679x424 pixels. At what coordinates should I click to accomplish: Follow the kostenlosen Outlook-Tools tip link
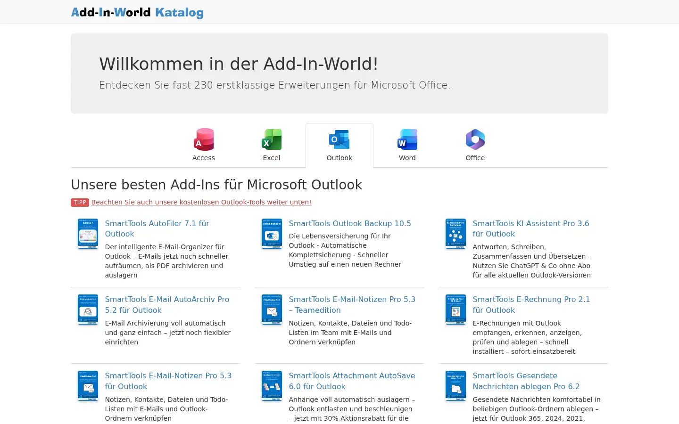(x=201, y=202)
